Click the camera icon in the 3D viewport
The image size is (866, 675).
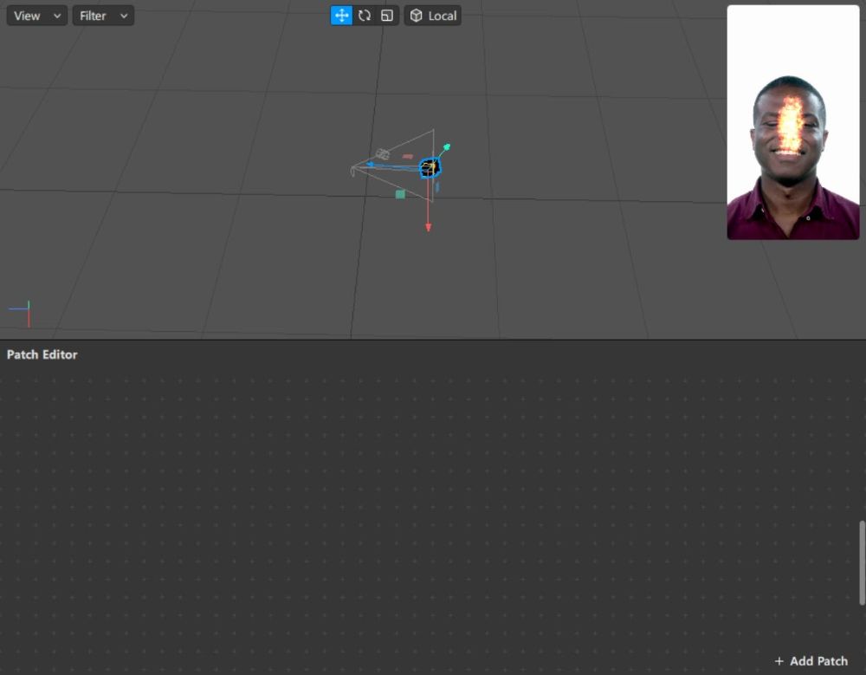pyautogui.click(x=382, y=153)
